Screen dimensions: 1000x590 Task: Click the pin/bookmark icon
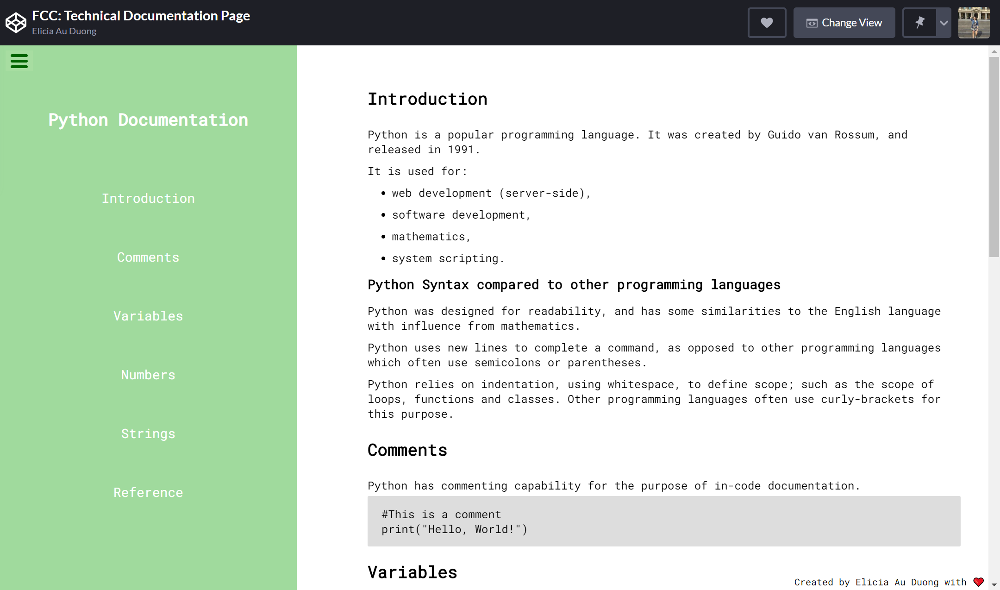(x=920, y=22)
